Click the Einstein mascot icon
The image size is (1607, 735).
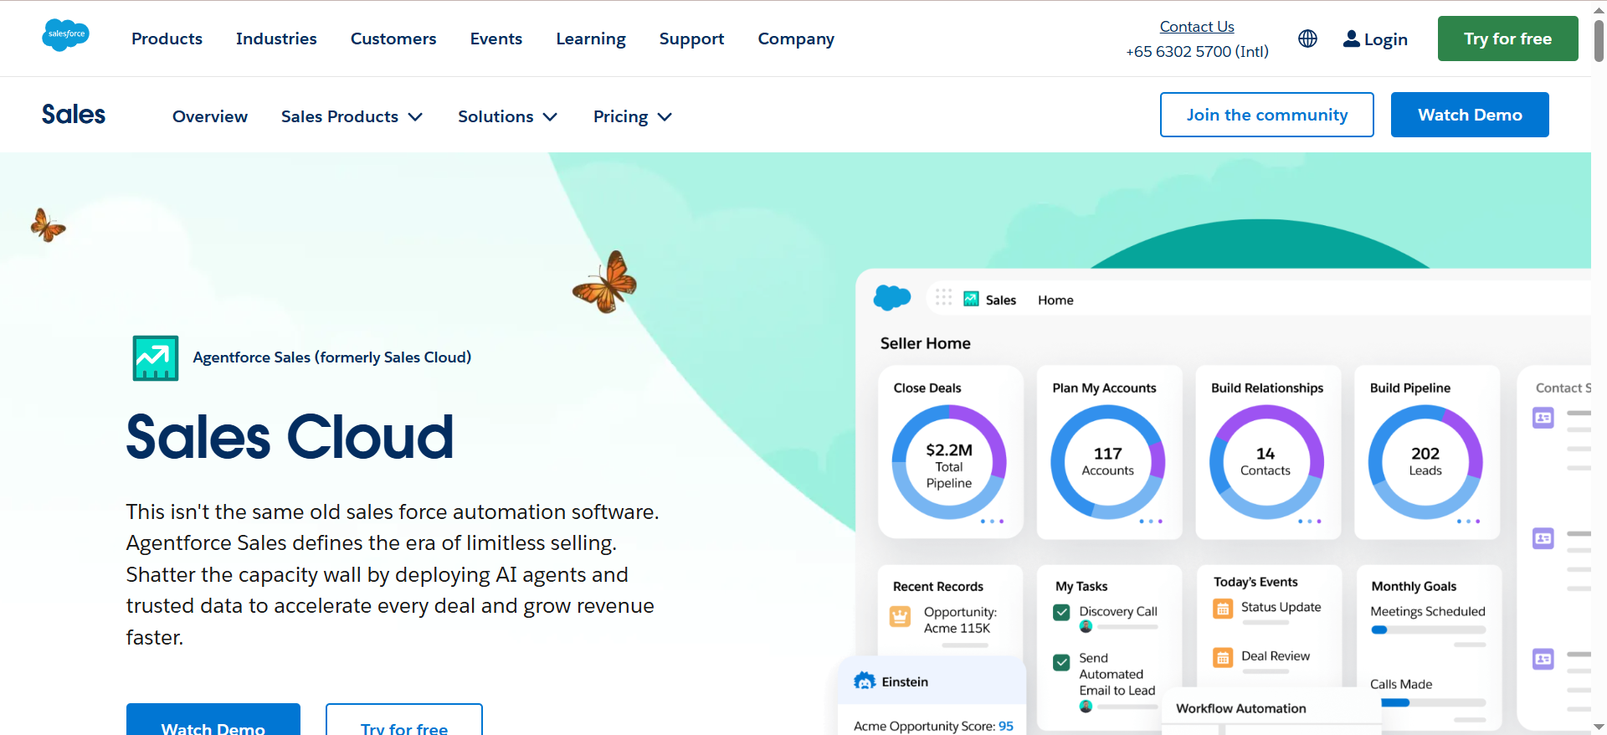coord(865,681)
